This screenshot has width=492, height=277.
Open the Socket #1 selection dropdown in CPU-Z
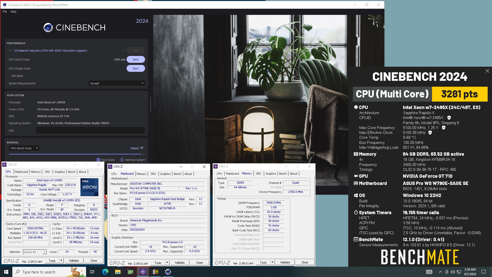point(35,252)
